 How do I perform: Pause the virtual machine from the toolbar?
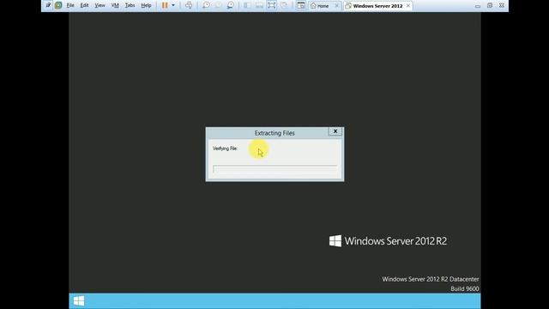(x=165, y=5)
